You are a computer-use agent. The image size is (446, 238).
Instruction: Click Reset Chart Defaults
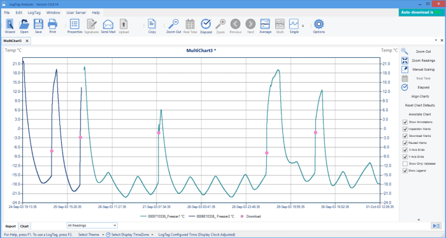click(x=420, y=106)
